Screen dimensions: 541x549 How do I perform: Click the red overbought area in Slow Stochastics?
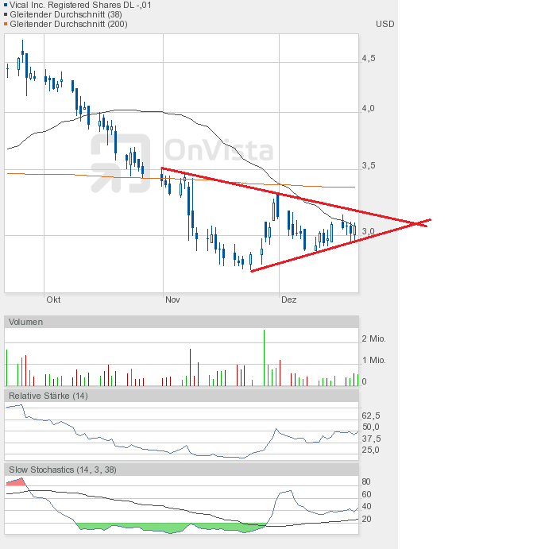coord(17,482)
